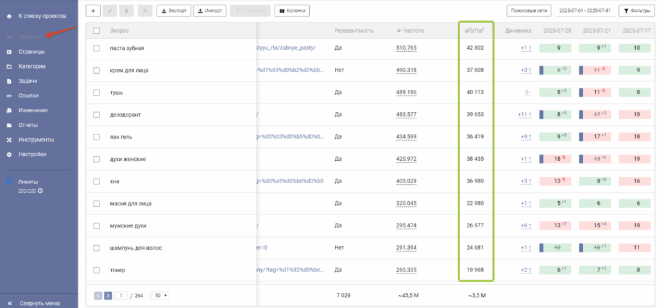The width and height of the screenshot is (657, 308).
Task: Click the info icon next to 200/200
Action: (40, 191)
